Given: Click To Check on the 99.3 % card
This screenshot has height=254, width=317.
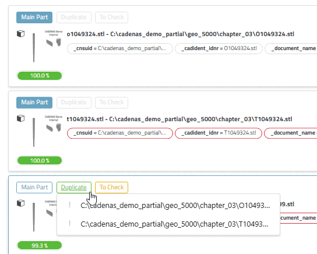Looking at the screenshot, I should [111, 188].
